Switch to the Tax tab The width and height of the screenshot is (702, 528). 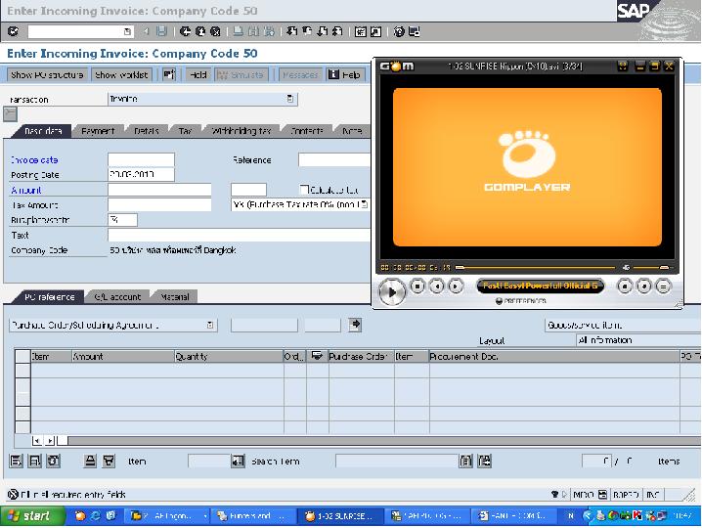(x=185, y=131)
